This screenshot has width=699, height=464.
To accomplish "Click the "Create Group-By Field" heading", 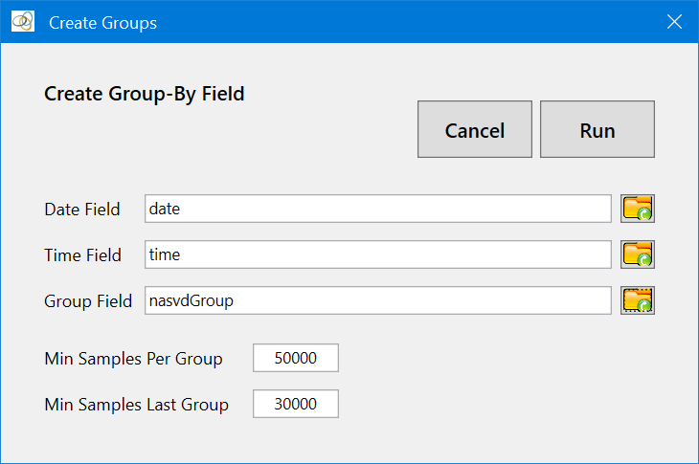I will pos(145,94).
